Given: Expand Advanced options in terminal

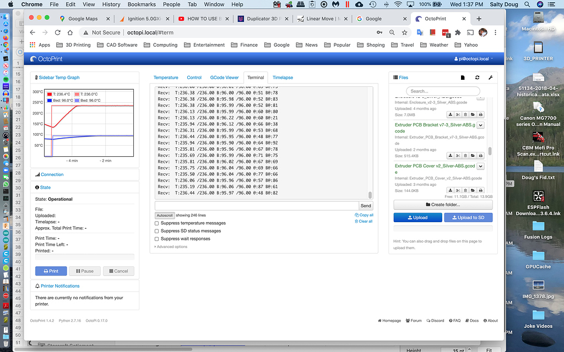Looking at the screenshot, I should 171,246.
